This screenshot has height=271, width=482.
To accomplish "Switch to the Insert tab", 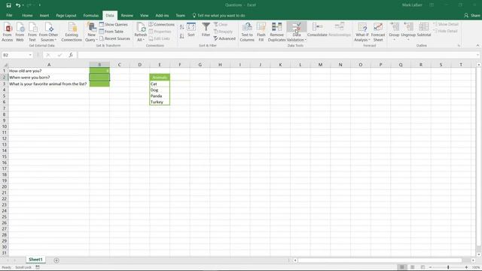I will click(44, 15).
